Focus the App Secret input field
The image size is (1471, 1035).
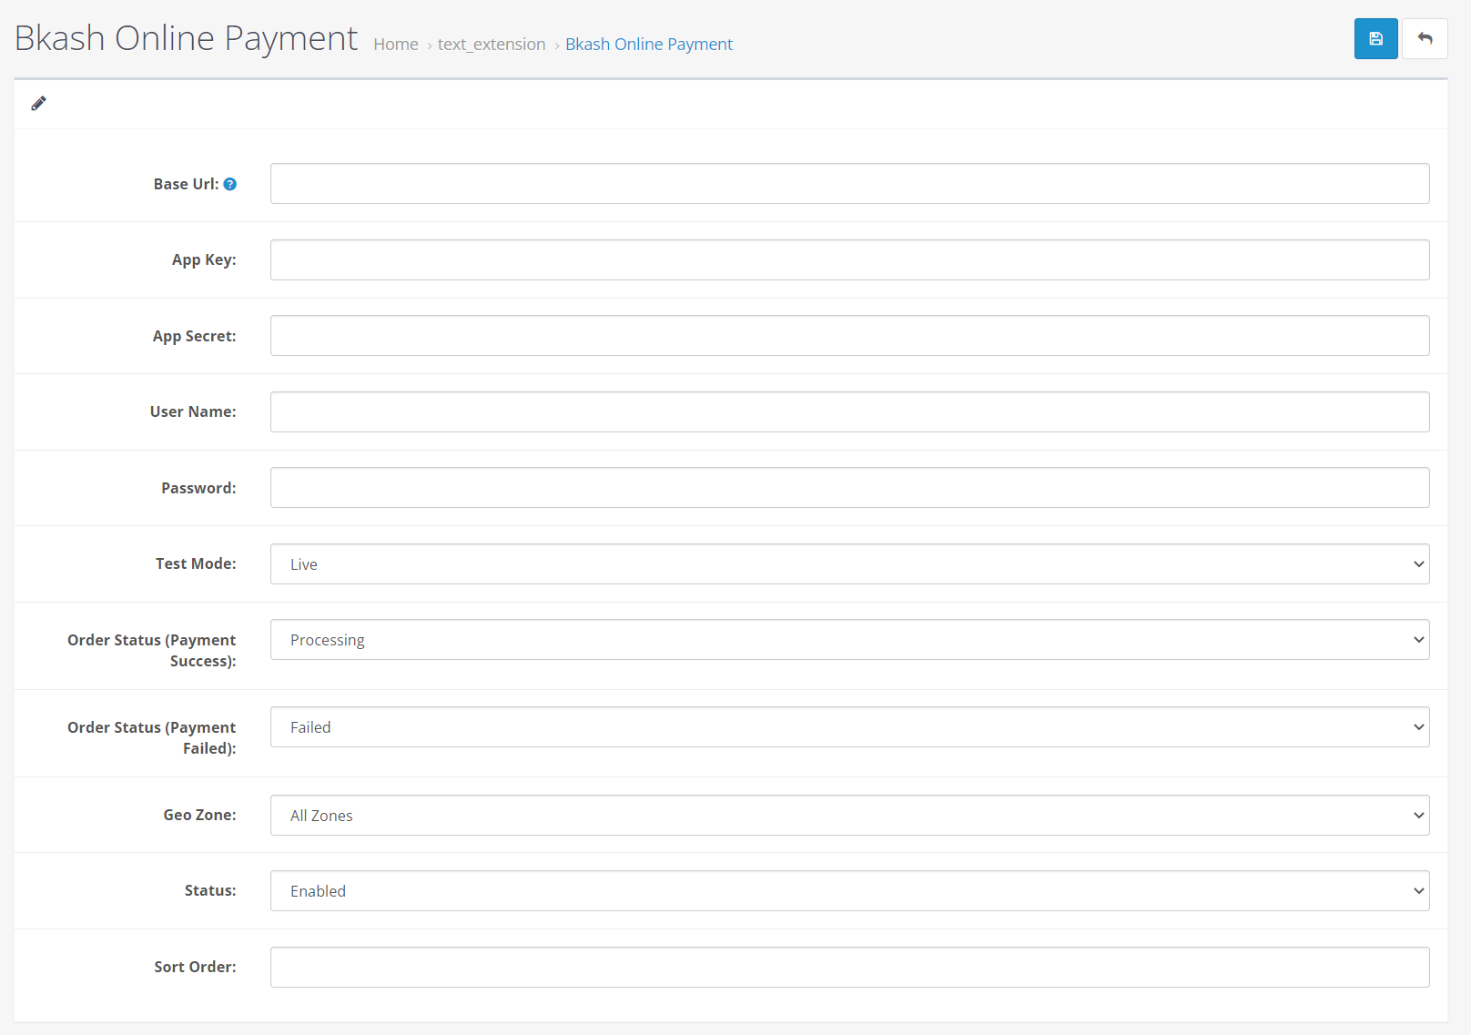coord(849,336)
